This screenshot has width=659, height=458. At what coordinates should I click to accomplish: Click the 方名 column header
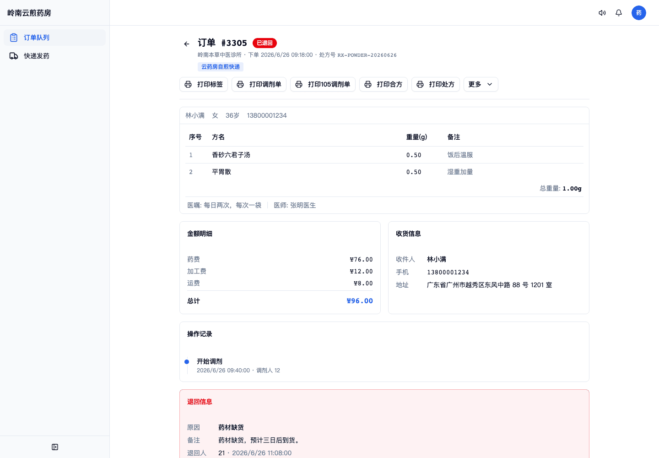218,137
